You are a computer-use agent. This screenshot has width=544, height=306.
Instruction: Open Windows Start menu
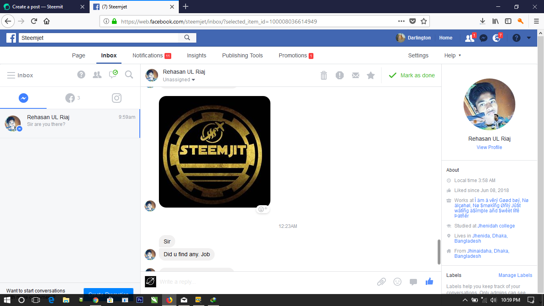click(x=7, y=300)
